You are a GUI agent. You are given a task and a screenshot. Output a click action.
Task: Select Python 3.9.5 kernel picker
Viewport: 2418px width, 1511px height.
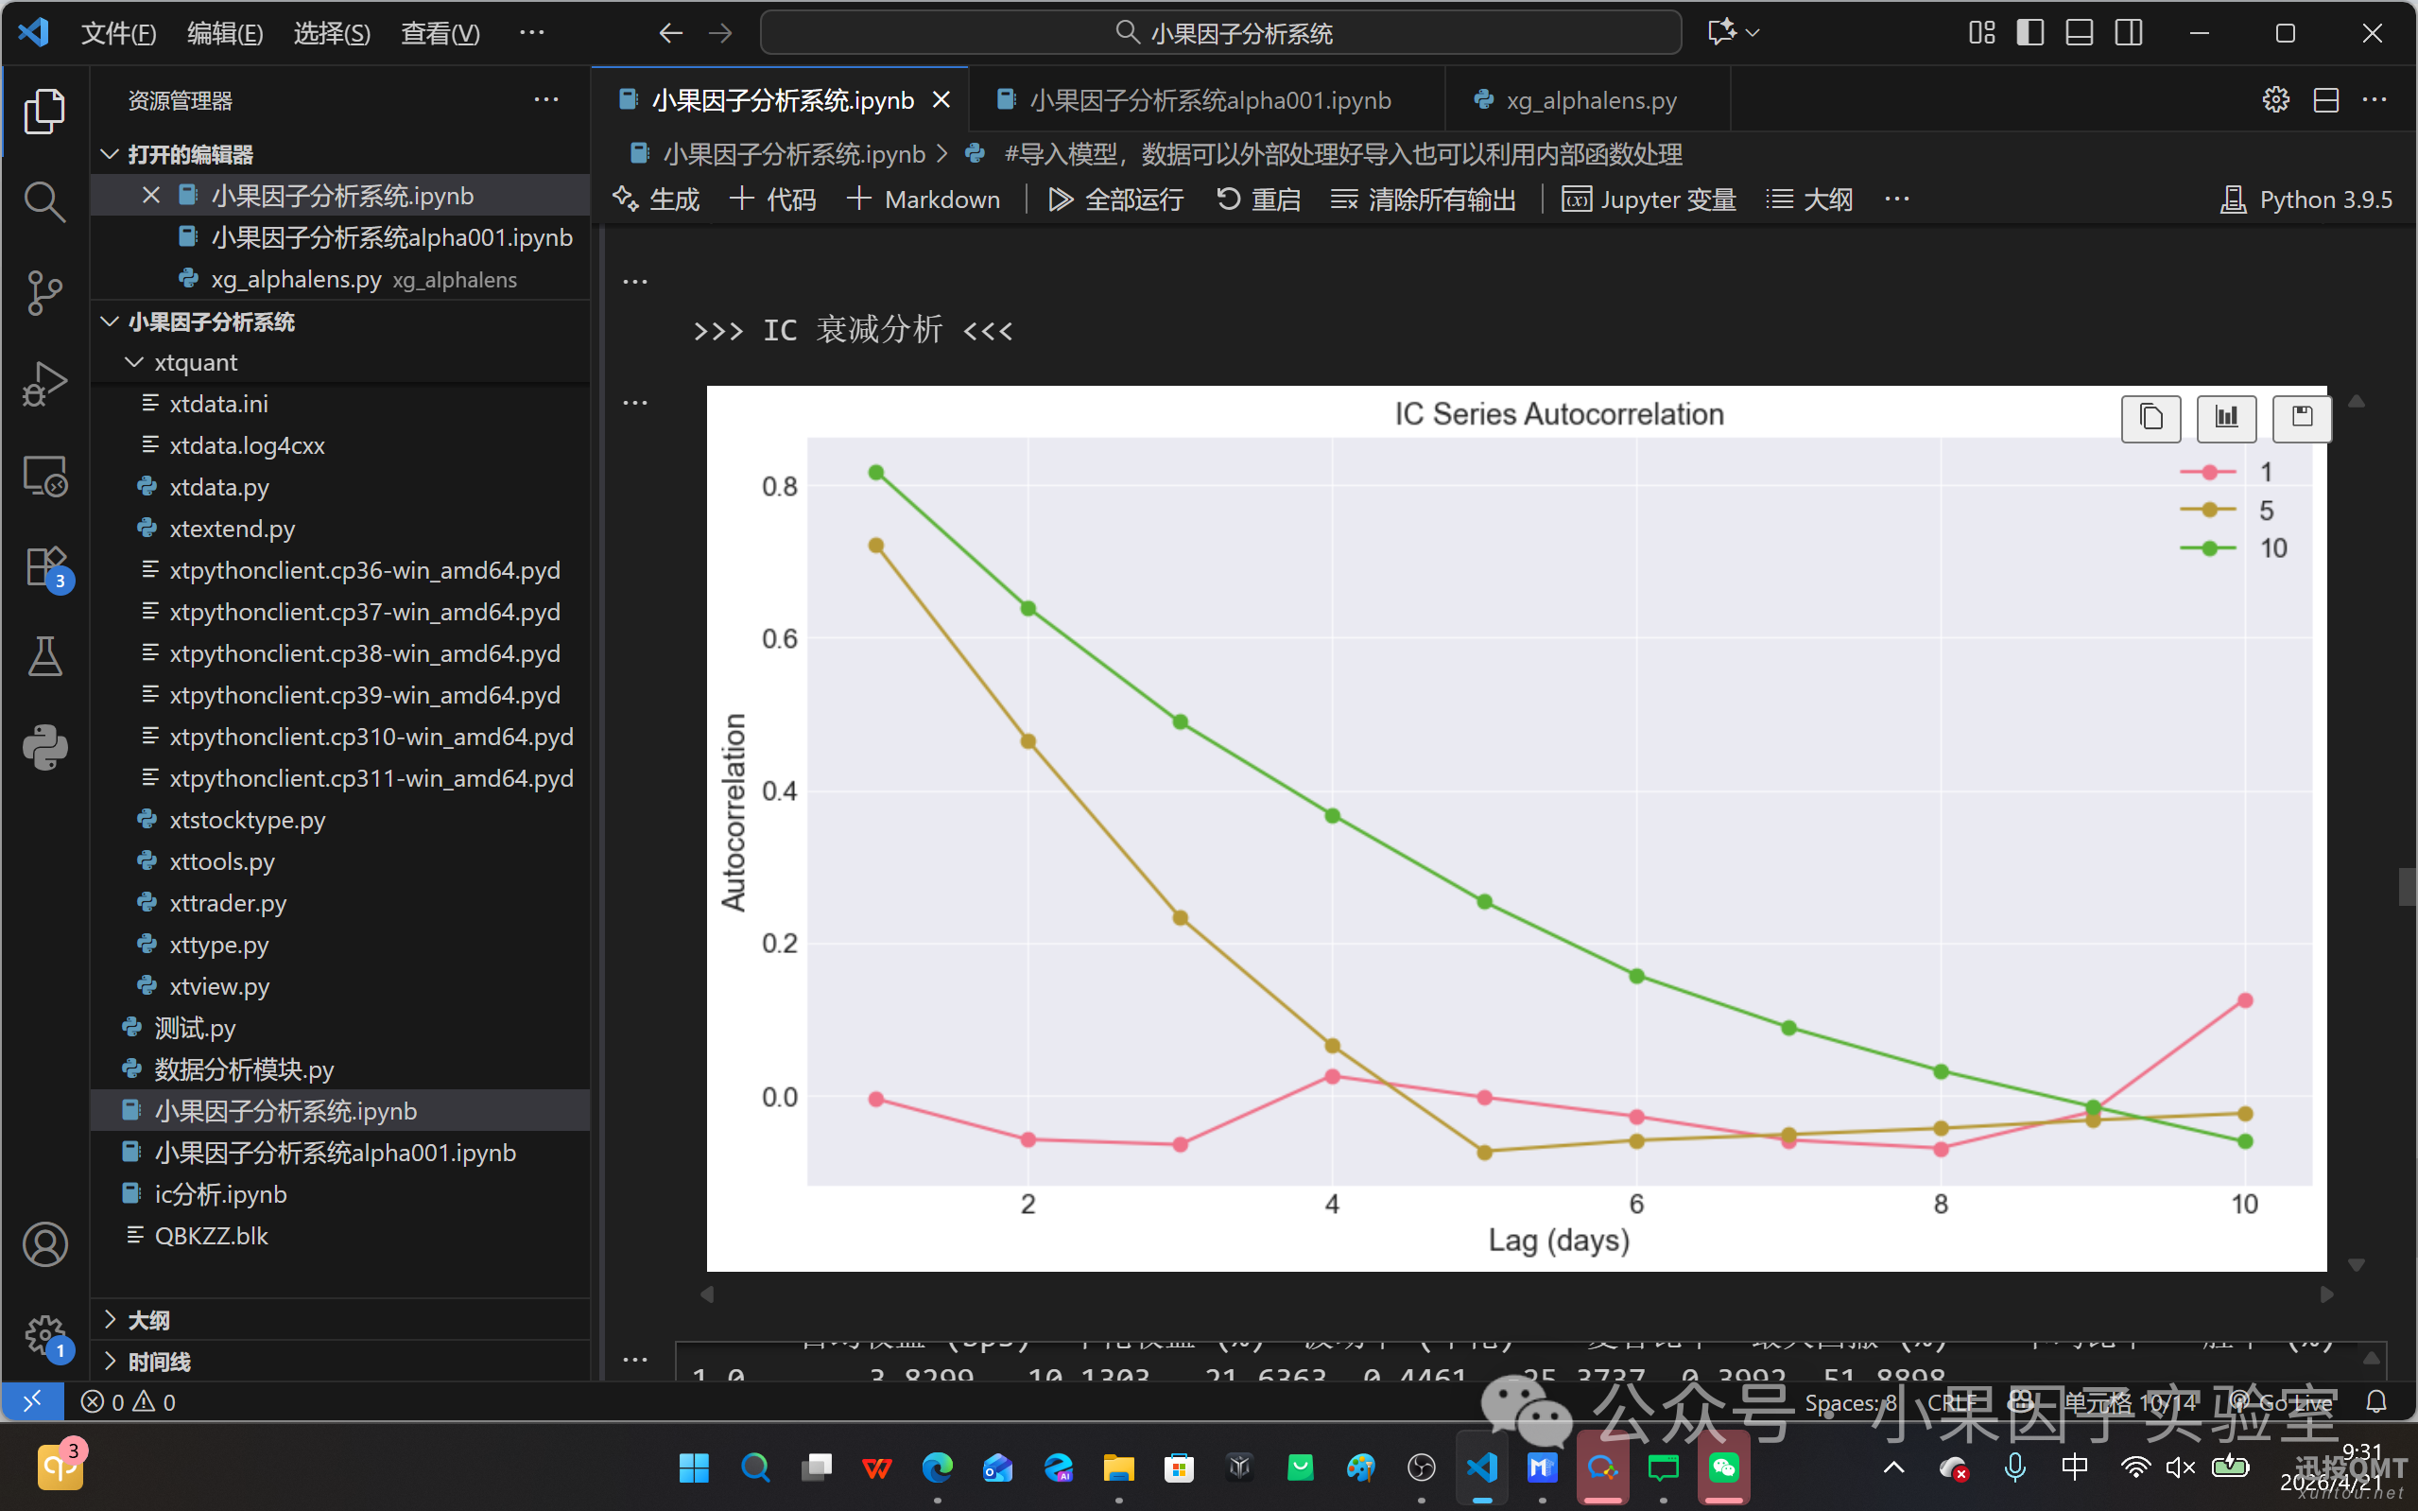pos(2306,199)
